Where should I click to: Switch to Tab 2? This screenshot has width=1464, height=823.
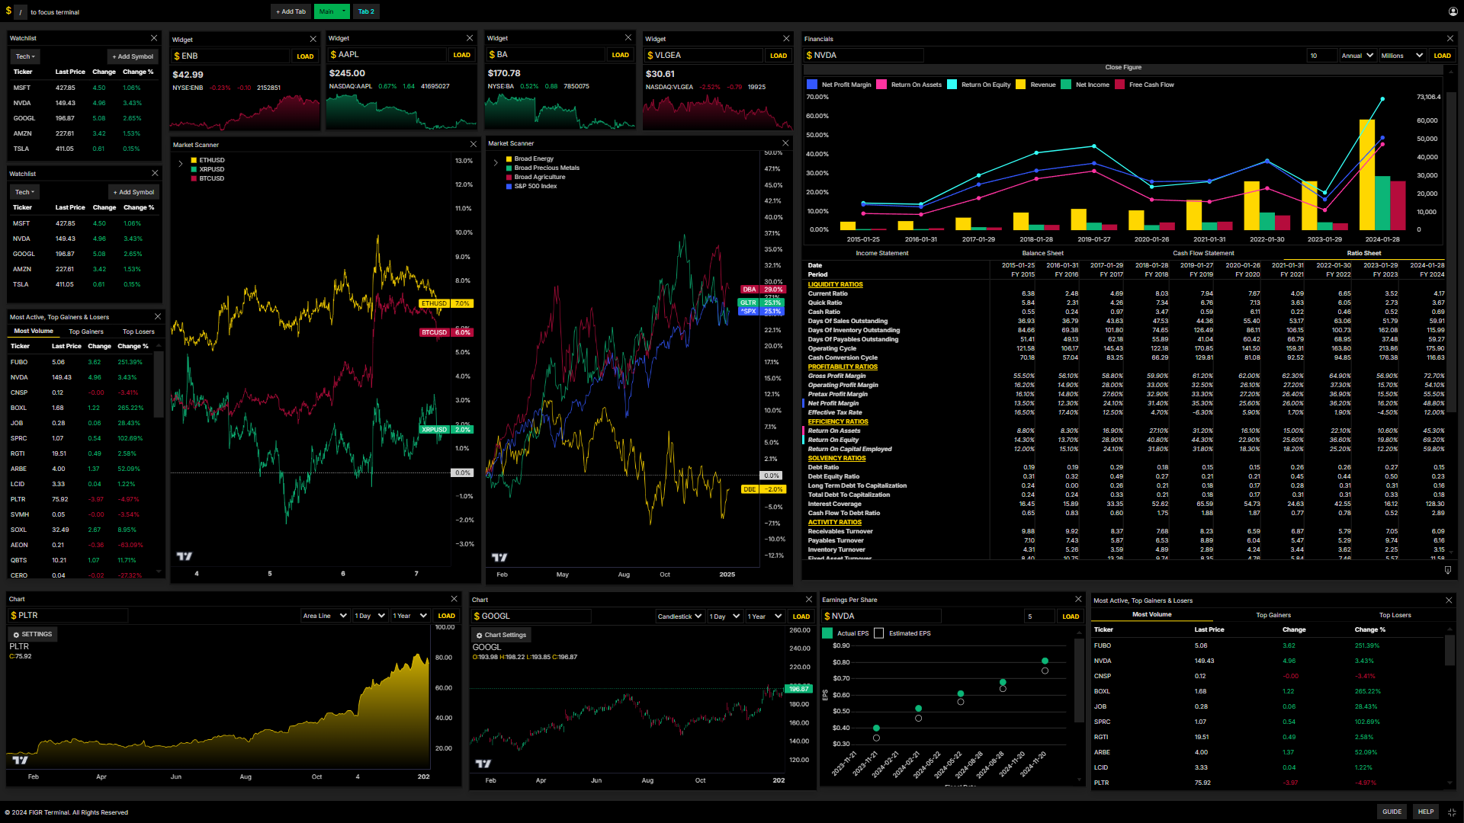[366, 11]
